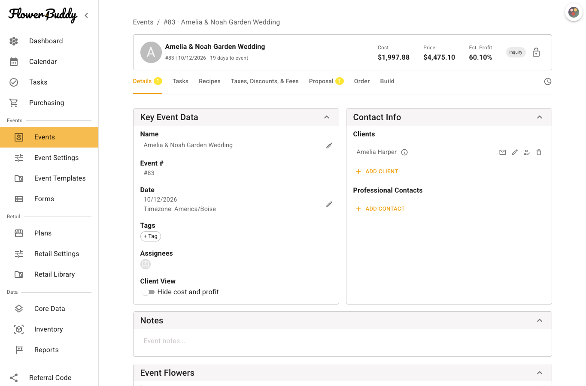The width and height of the screenshot is (586, 386).
Task: Open the Build tab
Action: 387,81
